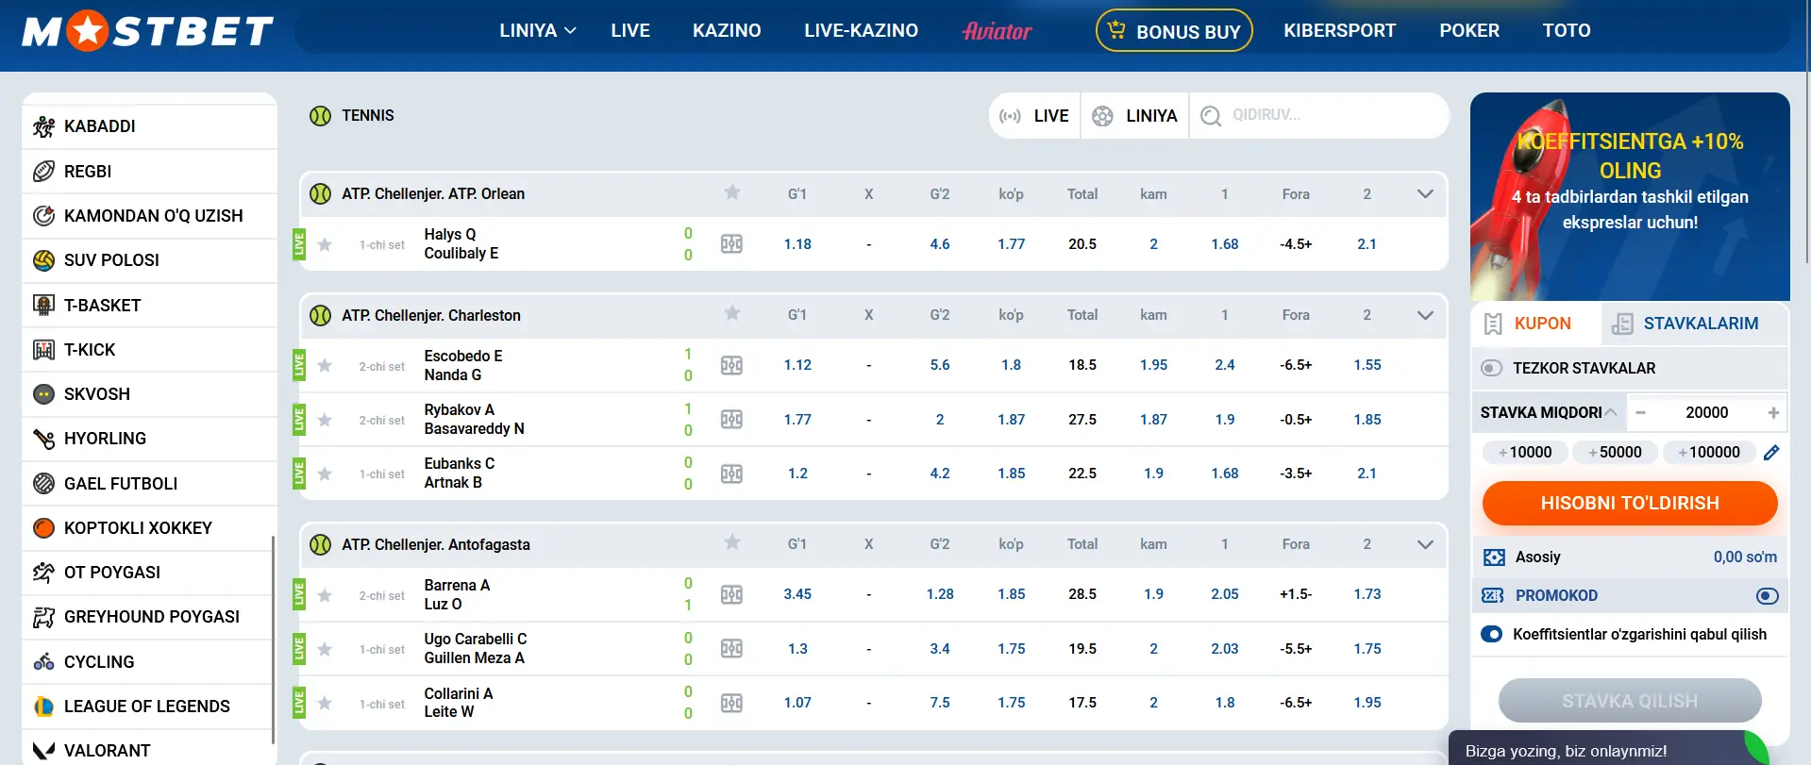This screenshot has width=1811, height=765.
Task: Increase stake amount with the plus stepper
Action: 1773,413
